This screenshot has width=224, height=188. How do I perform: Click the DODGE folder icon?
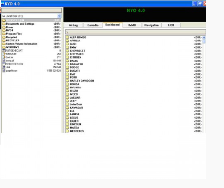(68, 67)
